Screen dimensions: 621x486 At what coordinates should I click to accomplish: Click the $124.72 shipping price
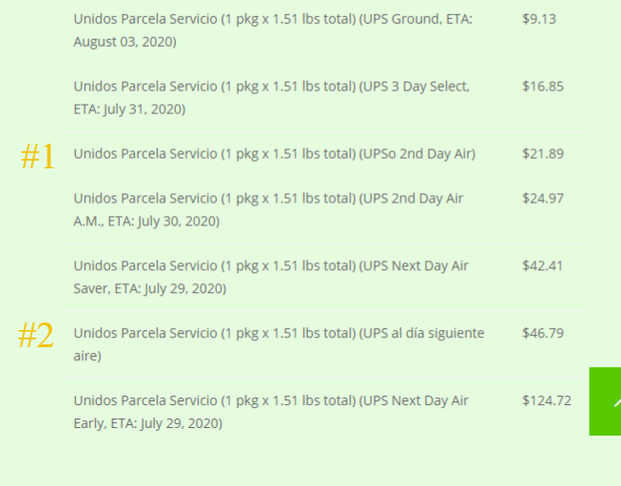547,400
